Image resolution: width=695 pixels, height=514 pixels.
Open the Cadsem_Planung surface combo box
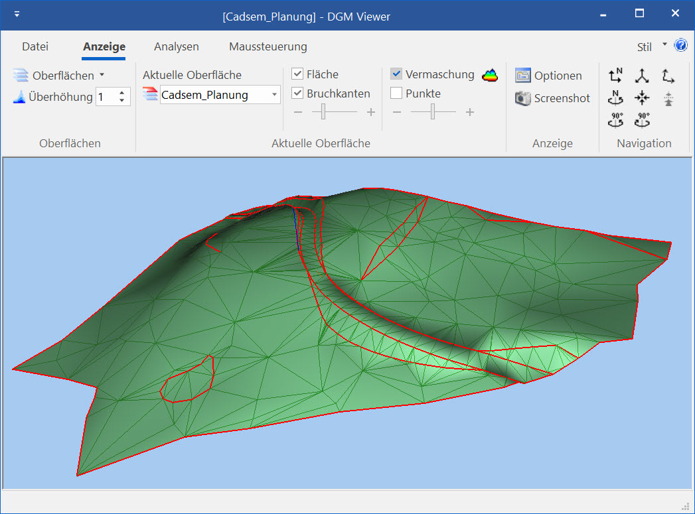(x=274, y=95)
